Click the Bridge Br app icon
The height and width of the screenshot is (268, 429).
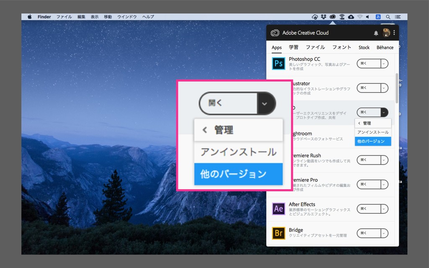coord(279,233)
